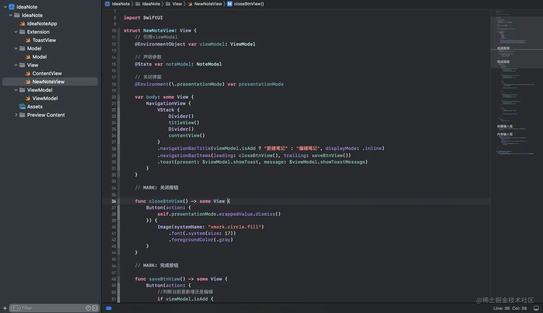Click IdeaNote project icon in navigator
Image resolution: width=543 pixels, height=313 pixels.
click(x=12, y=7)
